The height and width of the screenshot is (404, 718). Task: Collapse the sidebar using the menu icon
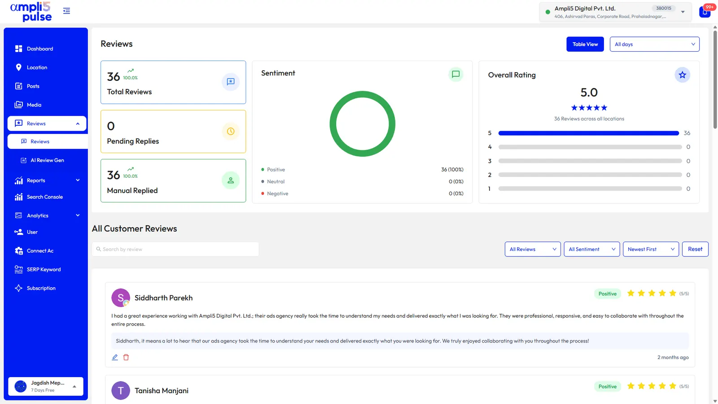[x=66, y=11]
